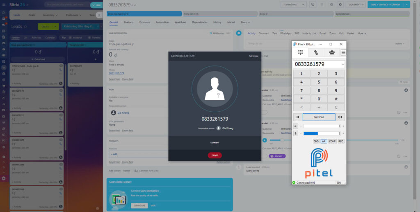
Task: Mute the Pitel microphone icon
Action: (296, 133)
